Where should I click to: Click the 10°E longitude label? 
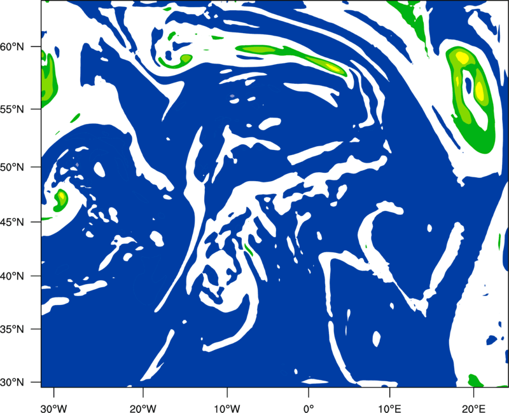389,409
